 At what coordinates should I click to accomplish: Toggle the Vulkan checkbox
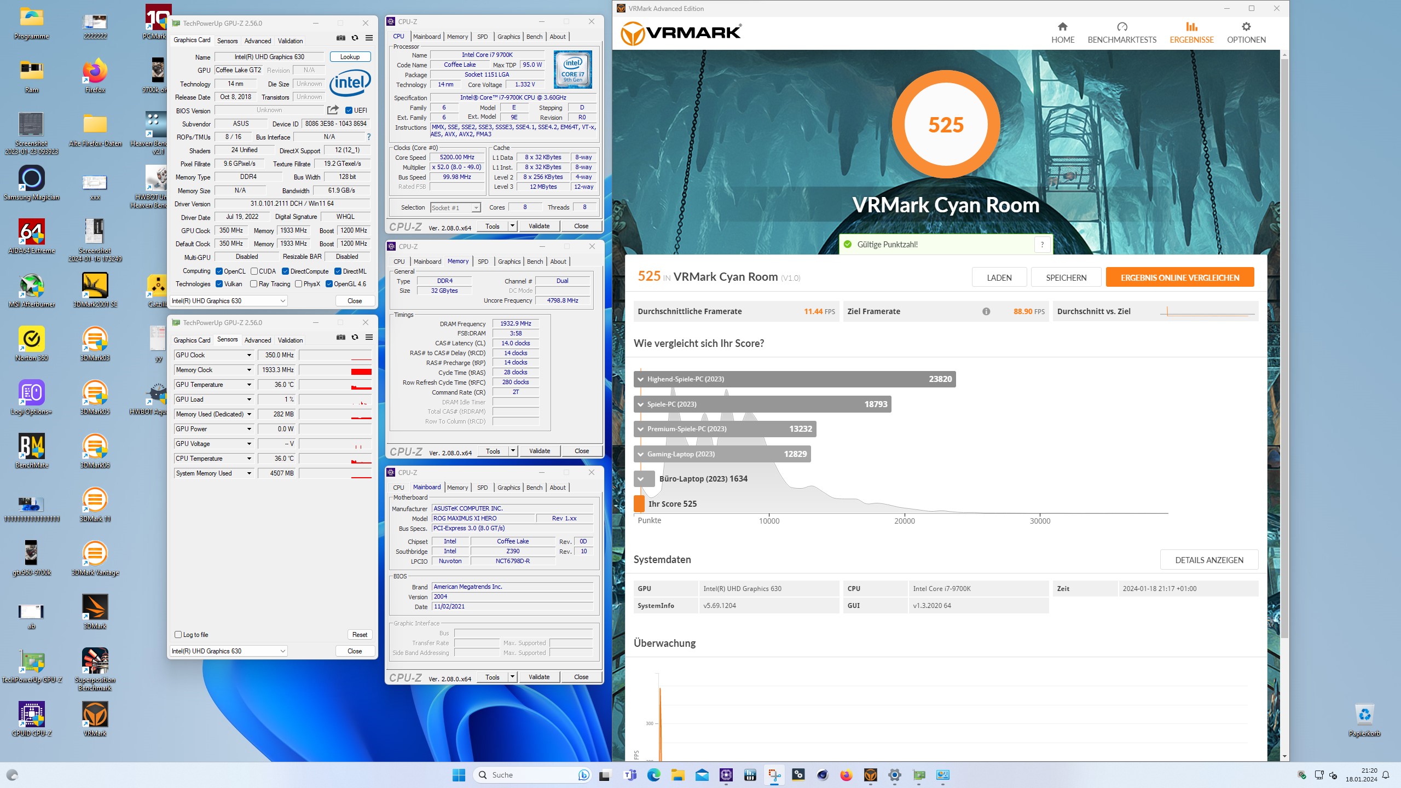(x=219, y=284)
